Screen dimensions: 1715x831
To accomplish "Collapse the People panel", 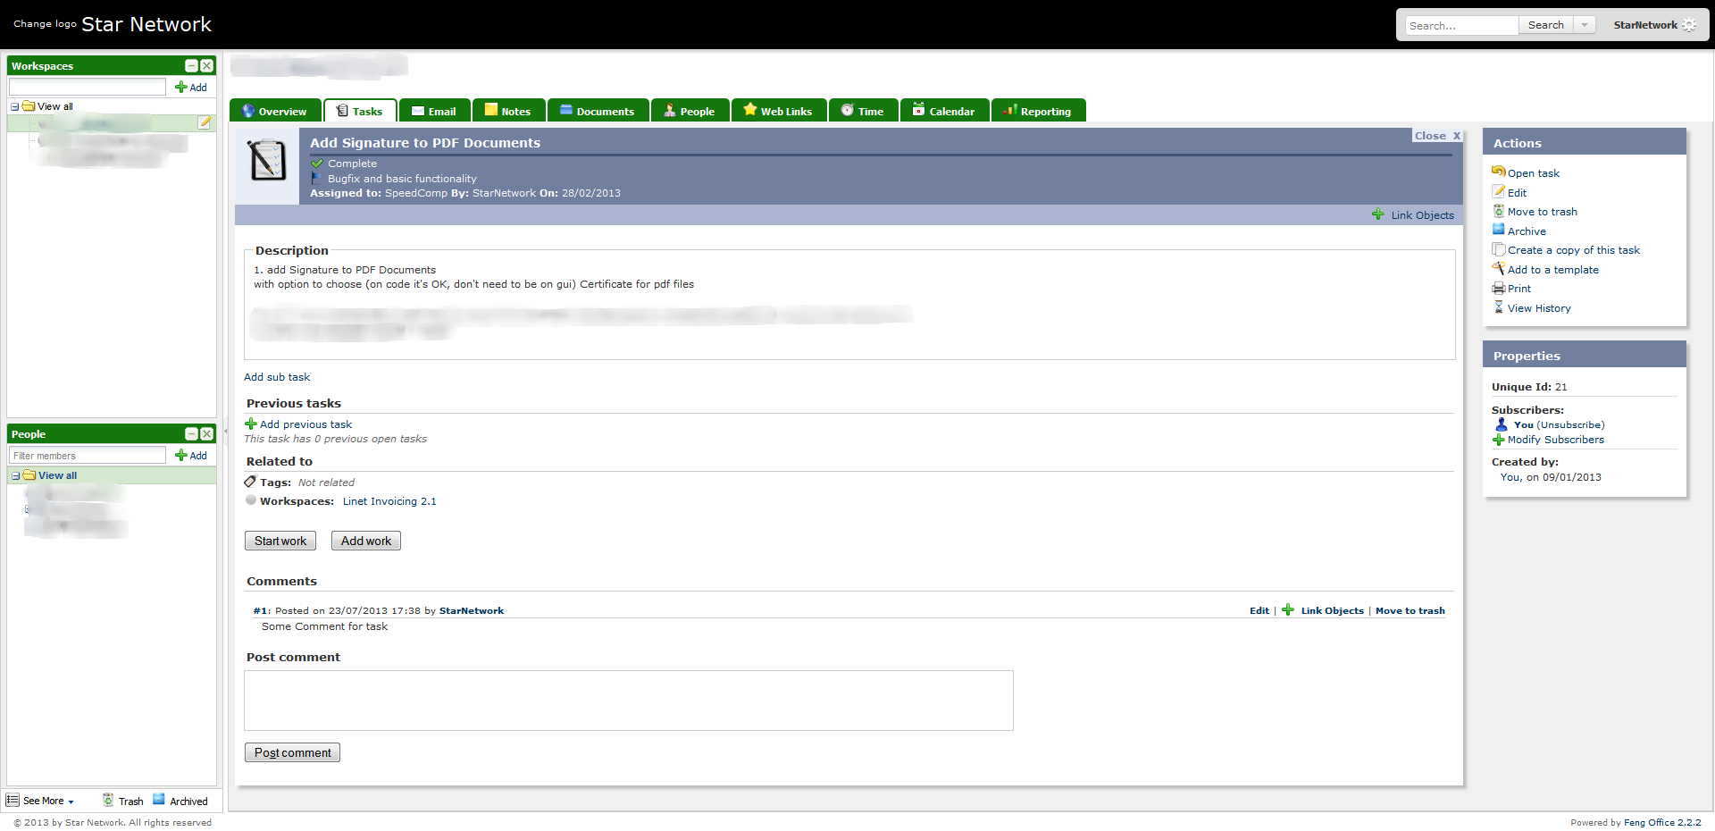I will (191, 434).
